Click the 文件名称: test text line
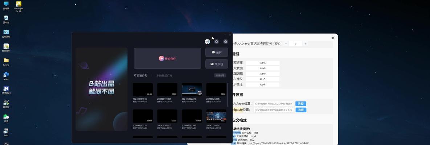The width and height of the screenshot is (430, 145). click(x=250, y=133)
